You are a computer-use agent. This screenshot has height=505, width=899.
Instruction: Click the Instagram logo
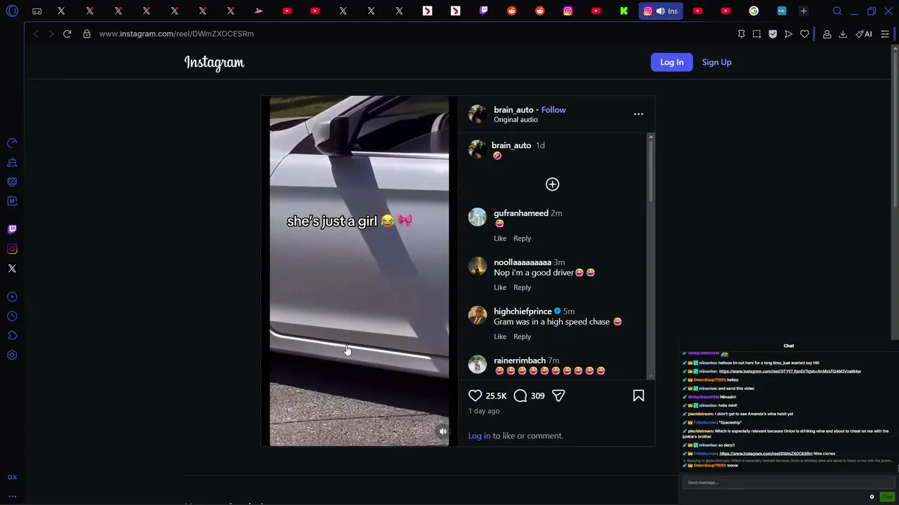pos(214,62)
